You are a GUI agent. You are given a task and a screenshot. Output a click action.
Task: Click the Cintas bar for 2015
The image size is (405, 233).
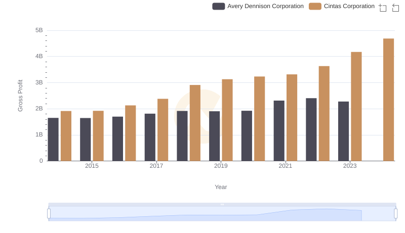tap(98, 136)
